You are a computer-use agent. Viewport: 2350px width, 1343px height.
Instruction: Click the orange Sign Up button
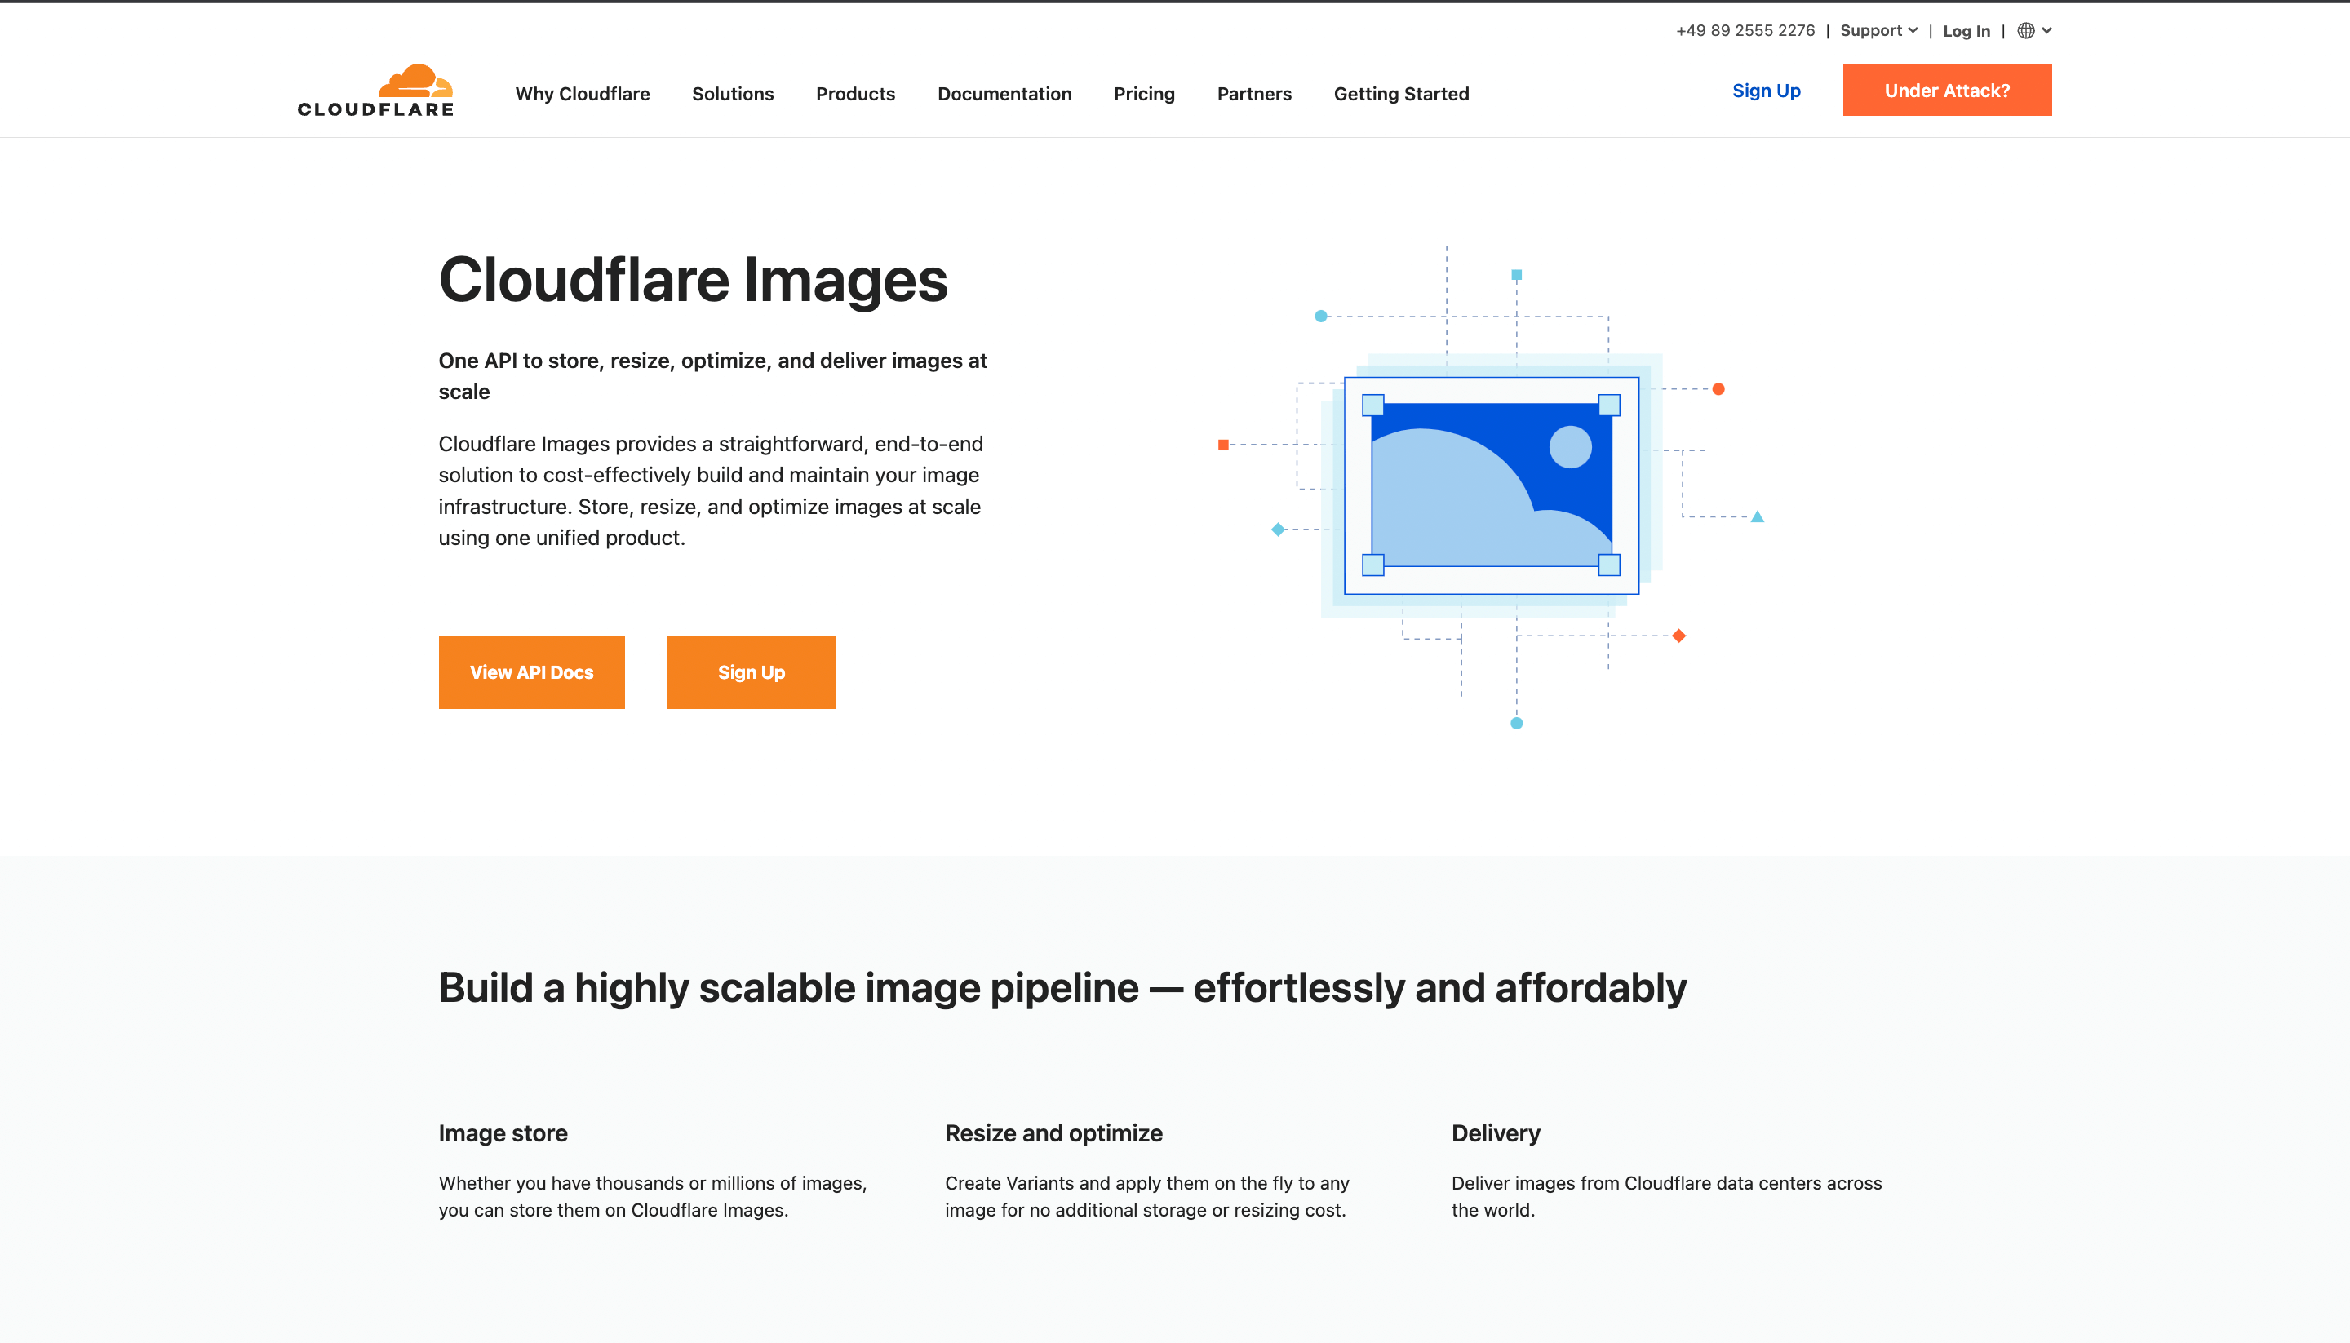pyautogui.click(x=751, y=672)
